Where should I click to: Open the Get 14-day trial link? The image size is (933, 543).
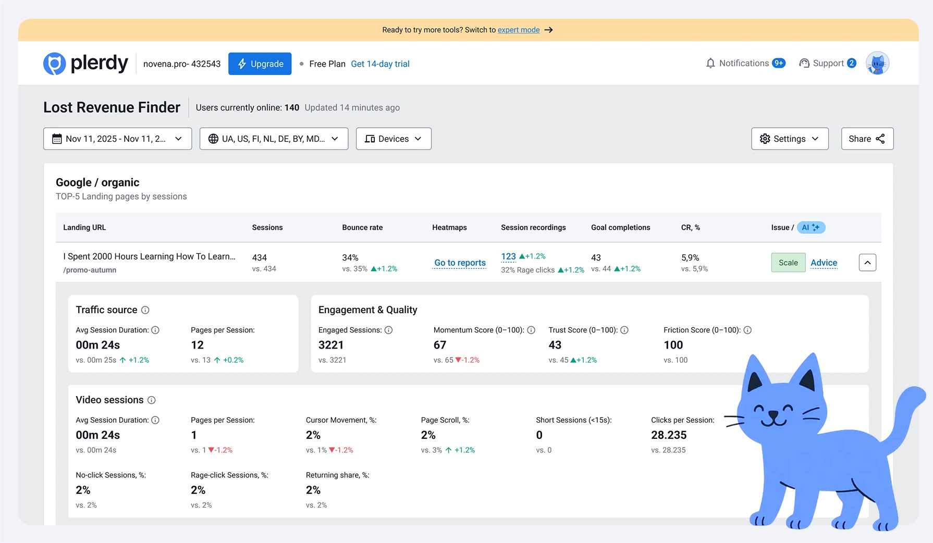[x=380, y=64]
